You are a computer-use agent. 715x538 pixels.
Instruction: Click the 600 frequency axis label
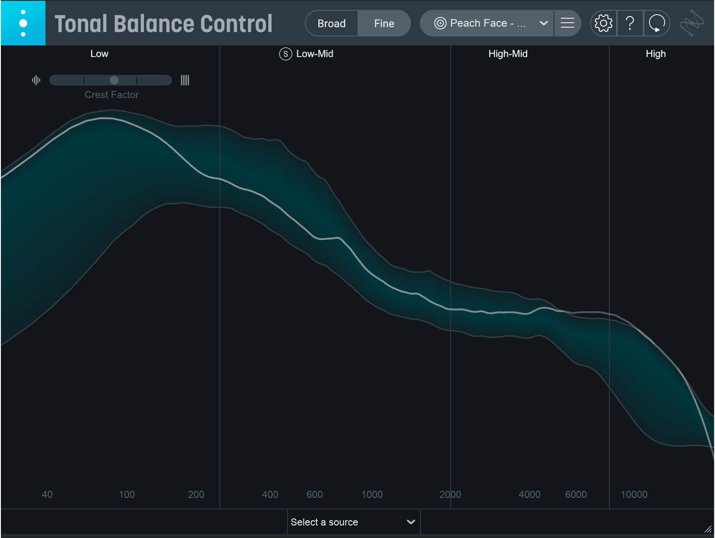pyautogui.click(x=315, y=494)
